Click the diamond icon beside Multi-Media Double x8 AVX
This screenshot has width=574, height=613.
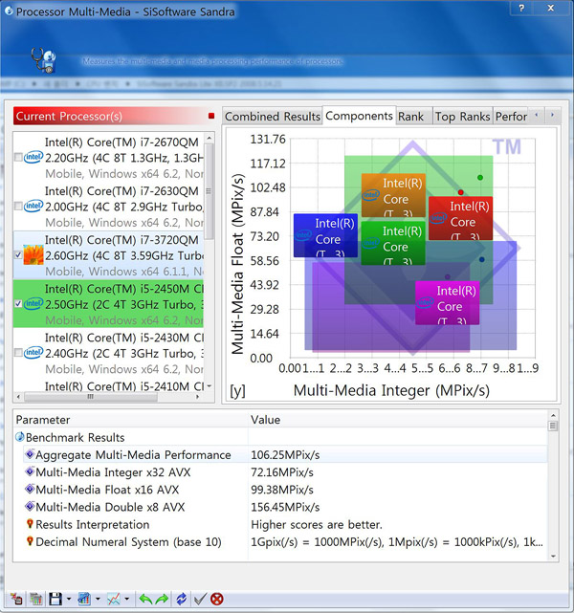30,506
